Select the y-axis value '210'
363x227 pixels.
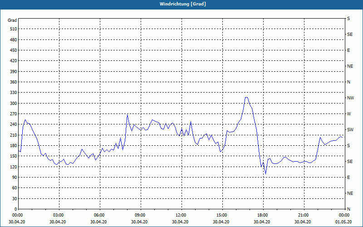pyautogui.click(x=14, y=135)
